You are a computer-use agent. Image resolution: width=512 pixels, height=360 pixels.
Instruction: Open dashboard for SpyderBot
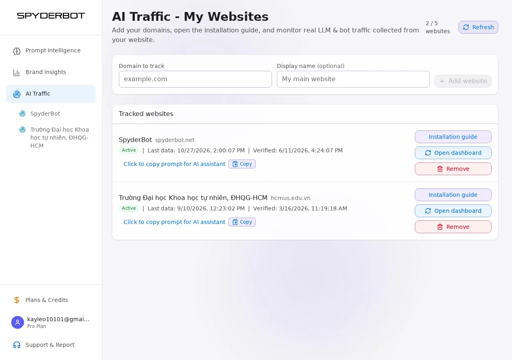[453, 153]
